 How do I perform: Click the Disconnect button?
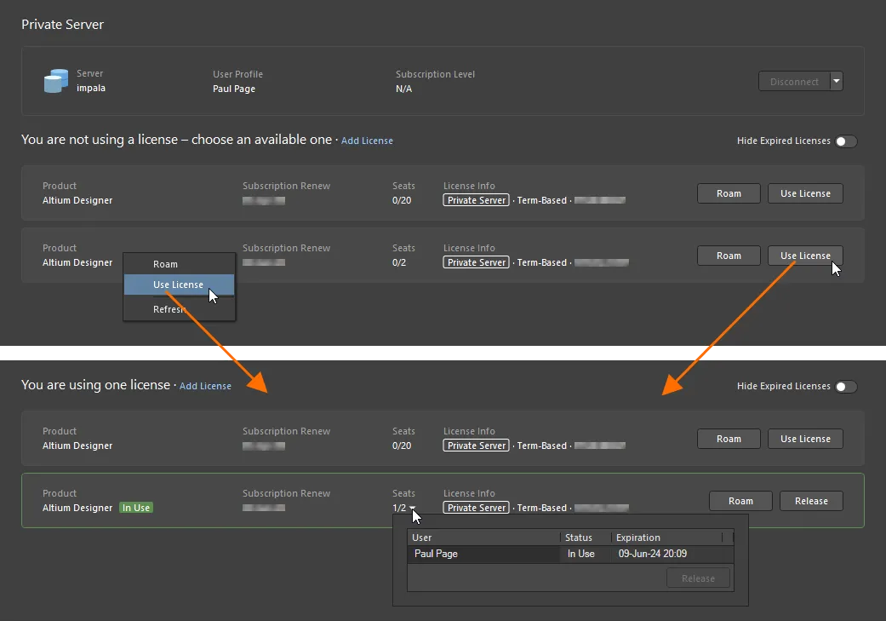tap(794, 82)
